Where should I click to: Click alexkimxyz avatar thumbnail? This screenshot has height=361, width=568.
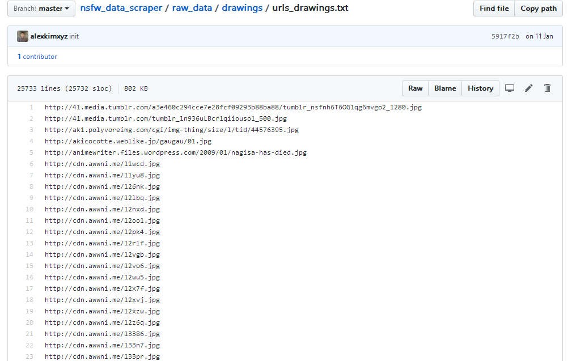[23, 36]
